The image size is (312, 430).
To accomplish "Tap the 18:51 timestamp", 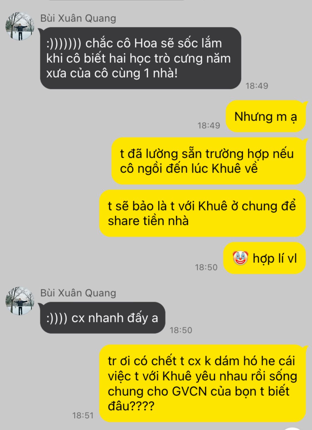I will click(x=83, y=415).
